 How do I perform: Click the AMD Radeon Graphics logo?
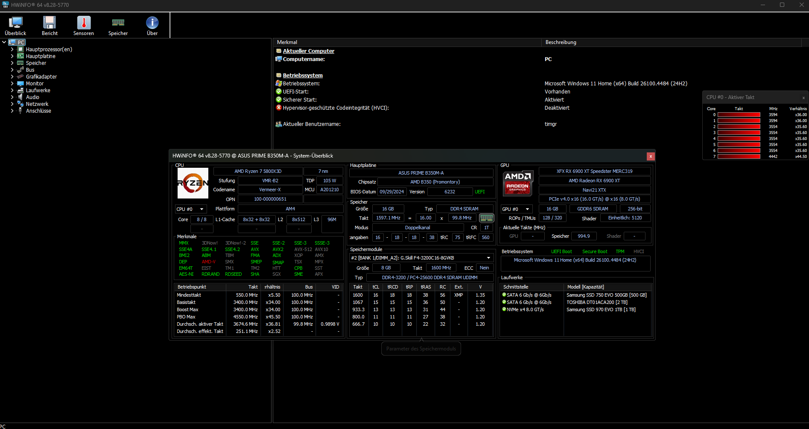(x=517, y=183)
